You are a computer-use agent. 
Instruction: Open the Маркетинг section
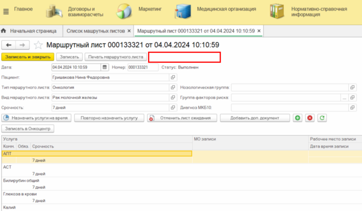(x=149, y=9)
